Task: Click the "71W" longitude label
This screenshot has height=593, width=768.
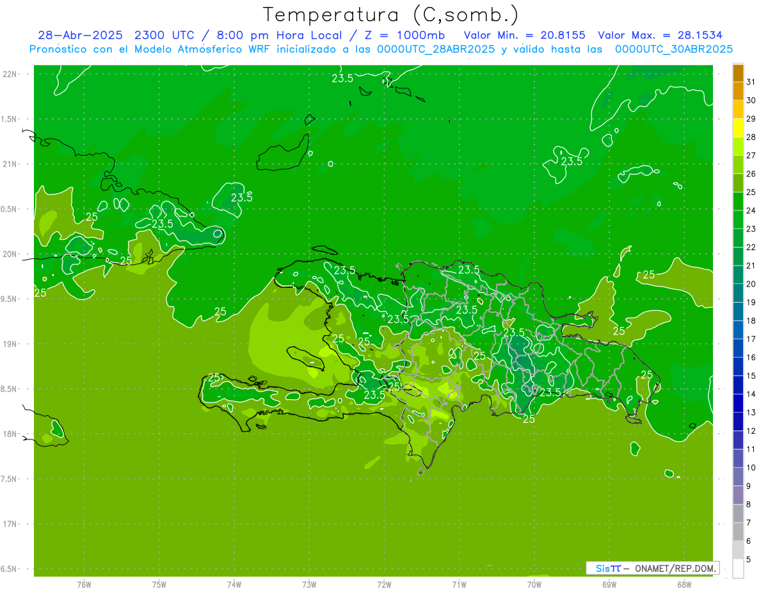Action: coord(459,584)
